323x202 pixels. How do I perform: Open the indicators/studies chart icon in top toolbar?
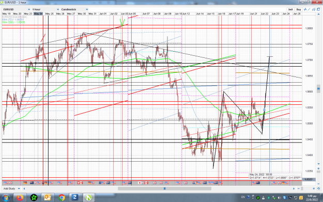pos(305,9)
